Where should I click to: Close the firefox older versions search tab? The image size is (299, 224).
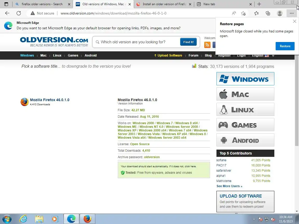(x=69, y=4)
